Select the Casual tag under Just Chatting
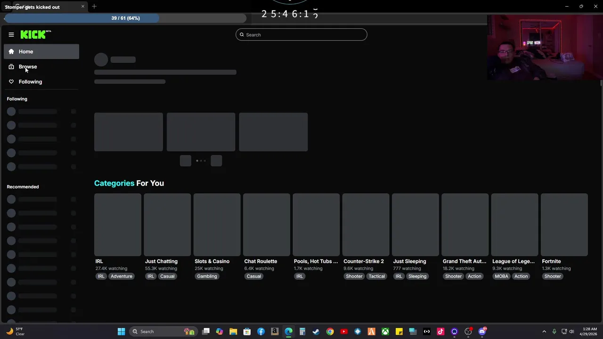The width and height of the screenshot is (603, 339). 167,276
